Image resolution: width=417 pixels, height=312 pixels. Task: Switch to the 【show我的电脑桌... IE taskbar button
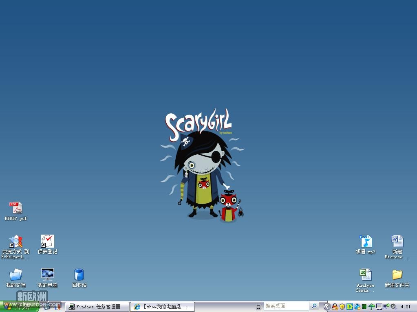[163, 307]
